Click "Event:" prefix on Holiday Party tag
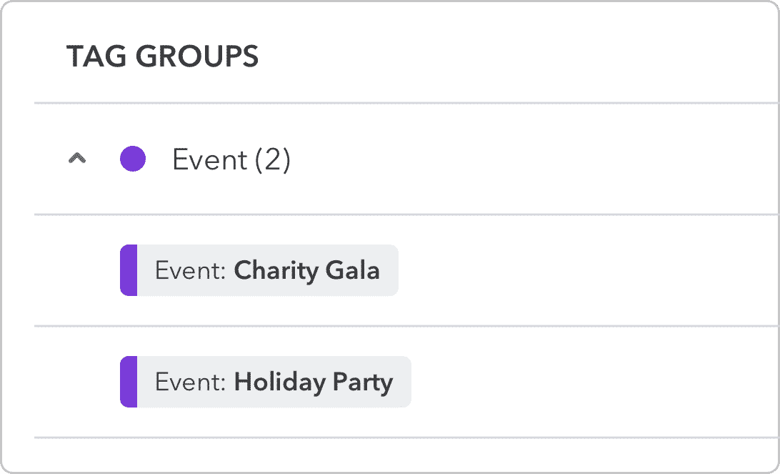 [x=190, y=382]
